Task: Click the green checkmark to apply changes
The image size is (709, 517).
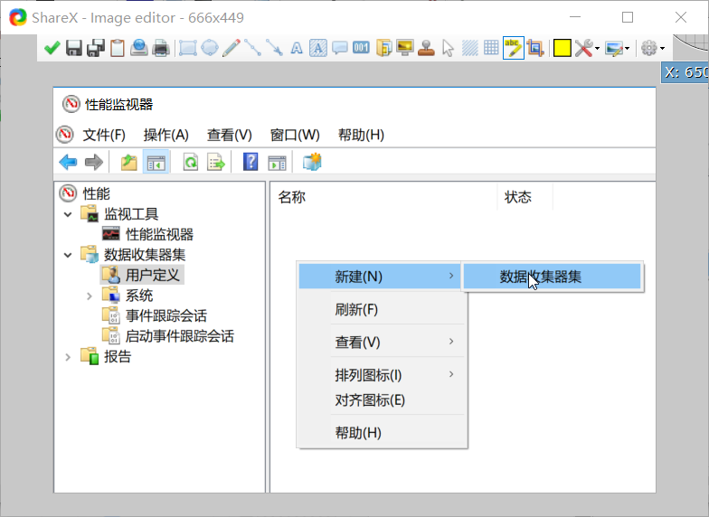Action: point(52,48)
